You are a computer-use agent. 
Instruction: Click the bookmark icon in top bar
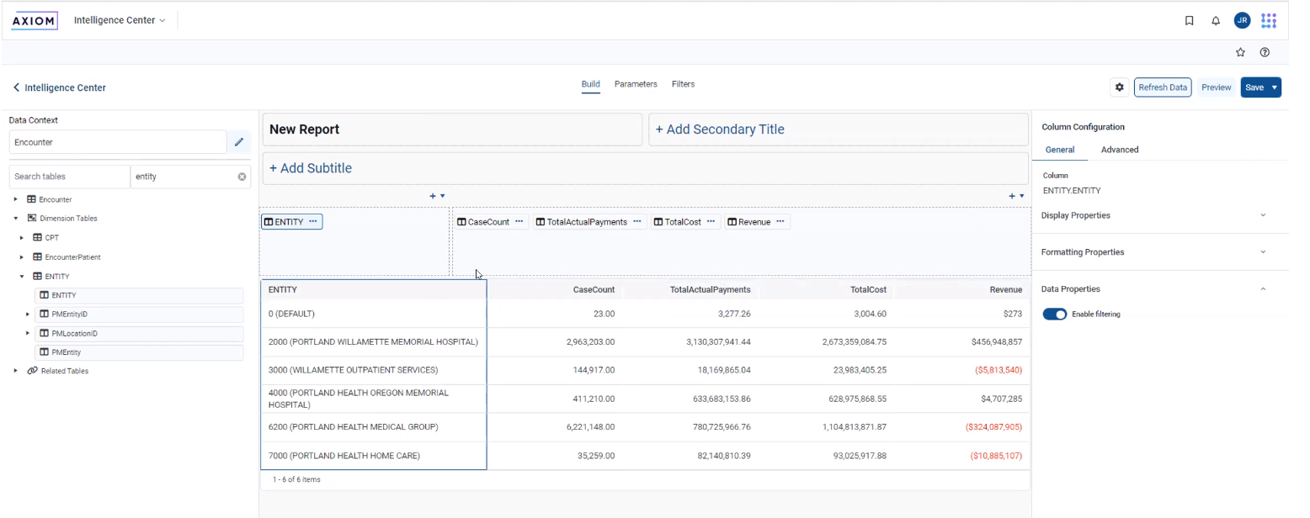pos(1189,21)
